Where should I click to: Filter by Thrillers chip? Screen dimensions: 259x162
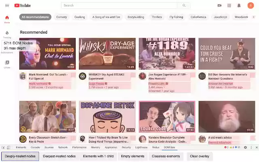[x=157, y=17]
